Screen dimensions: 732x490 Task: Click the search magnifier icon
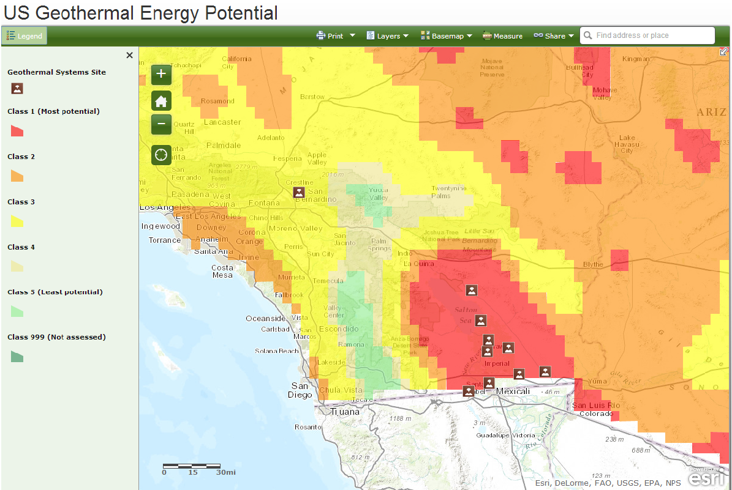click(587, 35)
